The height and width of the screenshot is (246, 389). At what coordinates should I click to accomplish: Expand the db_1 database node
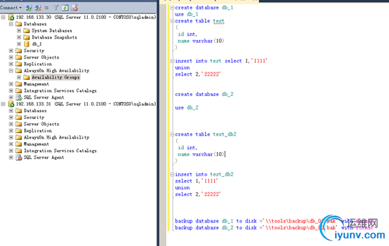pos(19,44)
